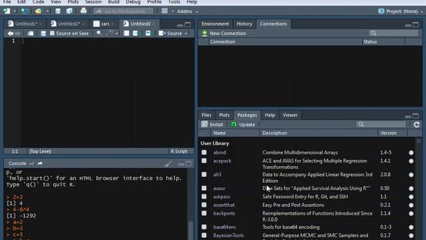Screen dimensions: 426x240
Task: Click the editor Save document icon
Action: coord(43,33)
